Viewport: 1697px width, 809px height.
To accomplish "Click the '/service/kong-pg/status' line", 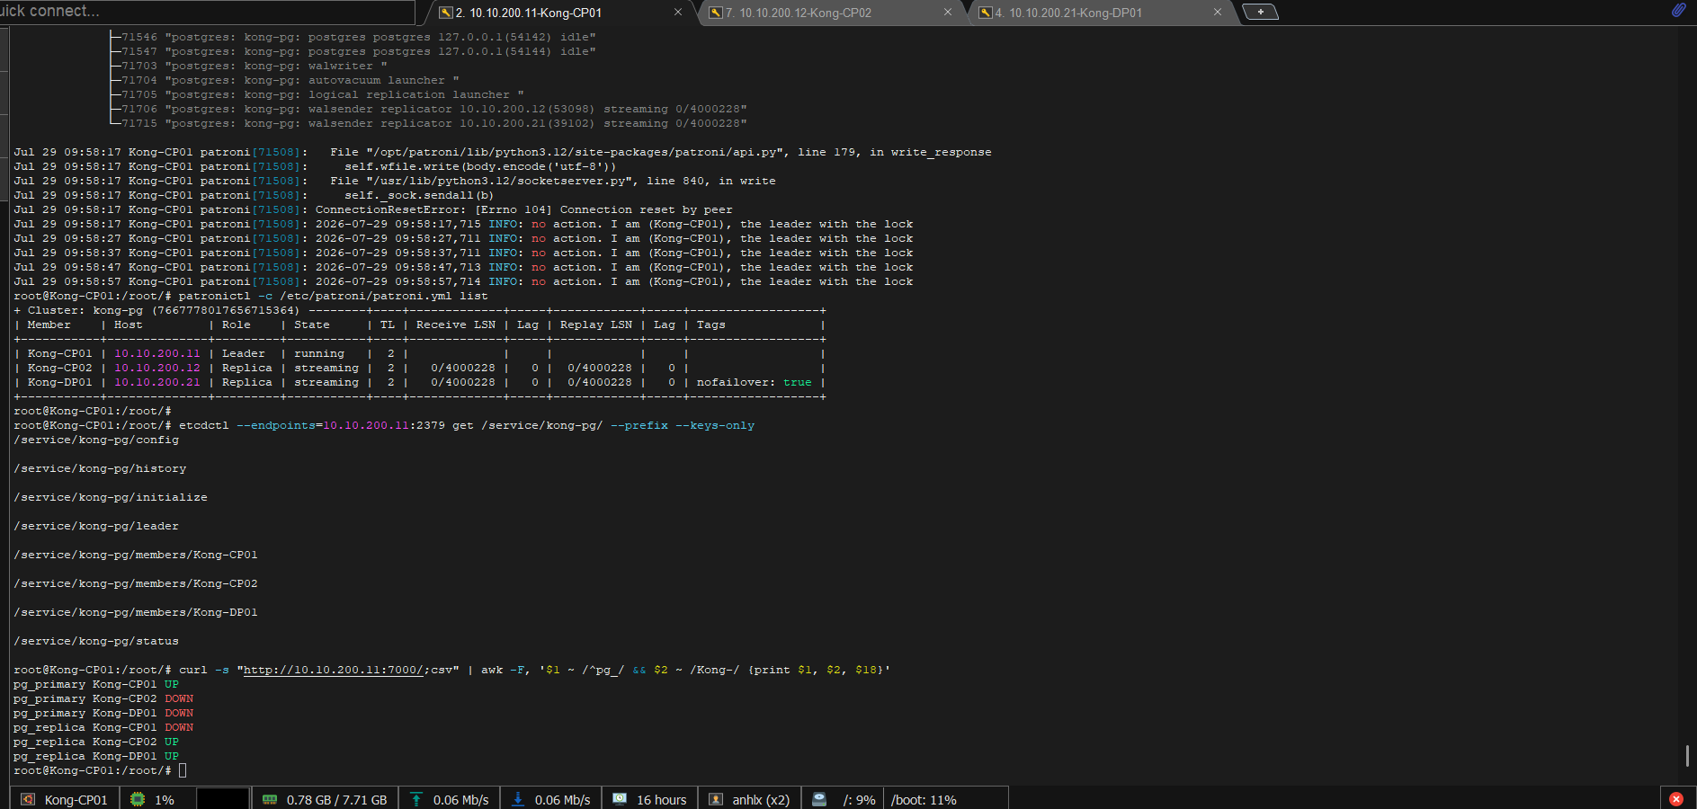I will pos(96,641).
